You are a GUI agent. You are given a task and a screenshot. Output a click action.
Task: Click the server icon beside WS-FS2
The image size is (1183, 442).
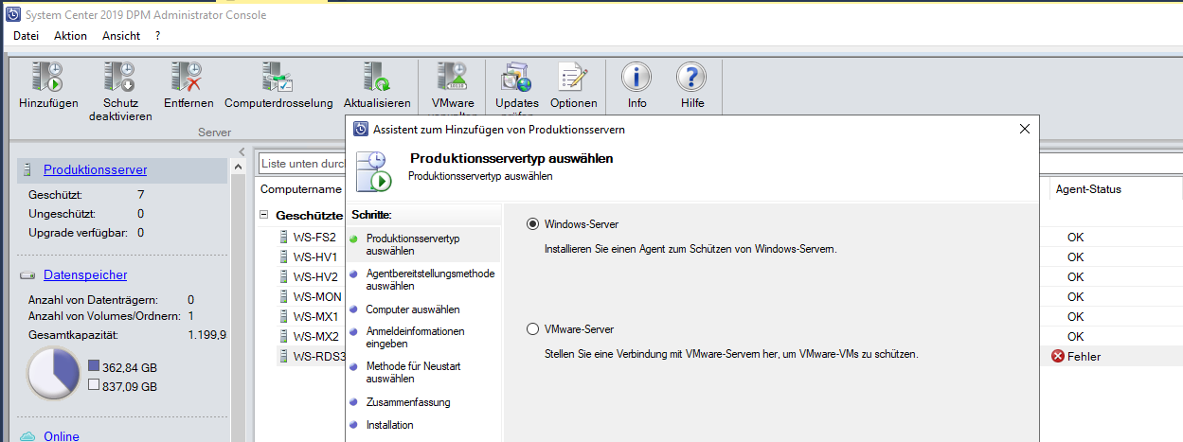click(283, 237)
